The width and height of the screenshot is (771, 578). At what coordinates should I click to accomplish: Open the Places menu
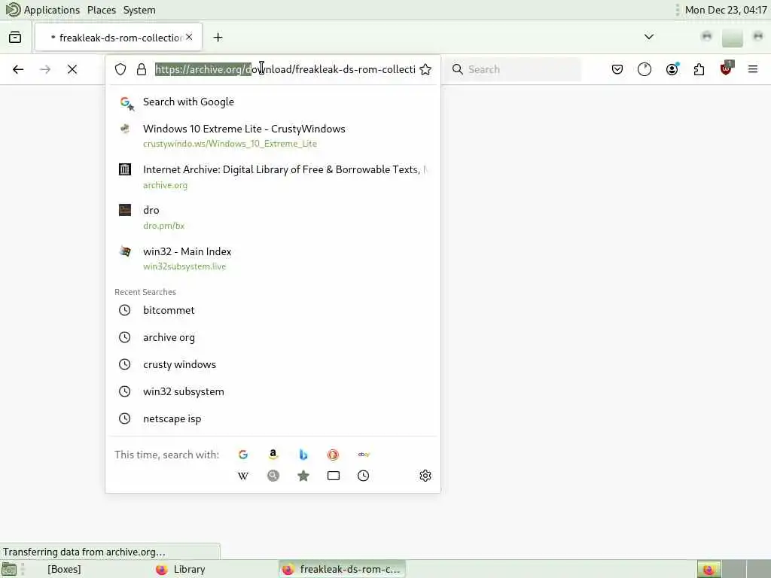(x=102, y=10)
